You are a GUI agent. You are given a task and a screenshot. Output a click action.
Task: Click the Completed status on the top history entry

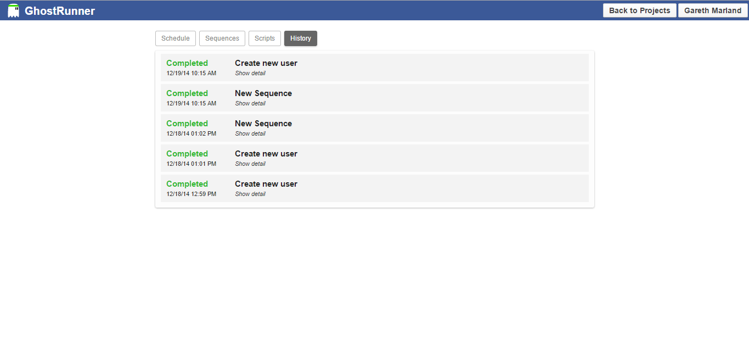pos(187,63)
